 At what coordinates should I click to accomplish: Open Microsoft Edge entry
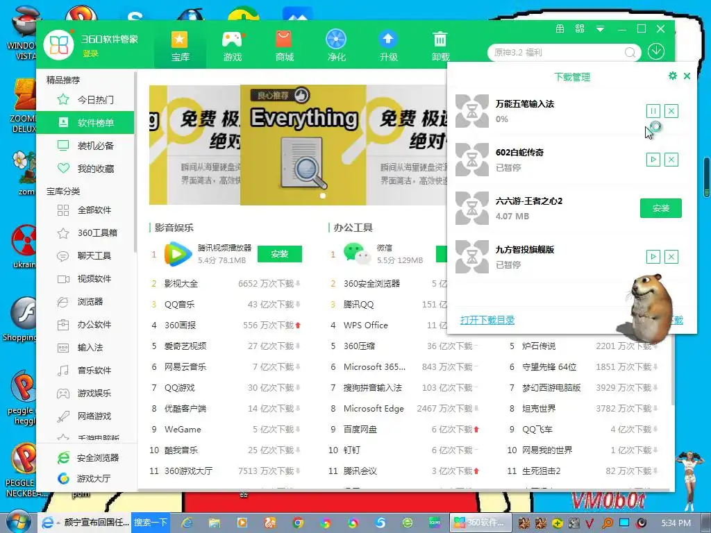click(374, 409)
